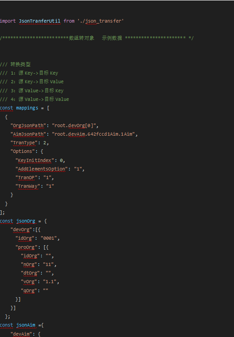Screen dimensions: 234x337
Task: Select the "root.devAim.642fccd1Aim.1Aim" path string
Action: pyautogui.click(x=95, y=134)
